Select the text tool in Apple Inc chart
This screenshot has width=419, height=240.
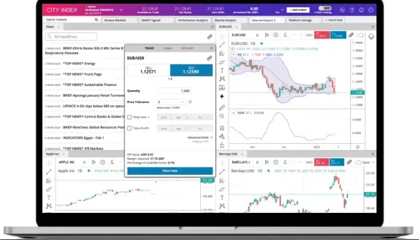(49, 198)
